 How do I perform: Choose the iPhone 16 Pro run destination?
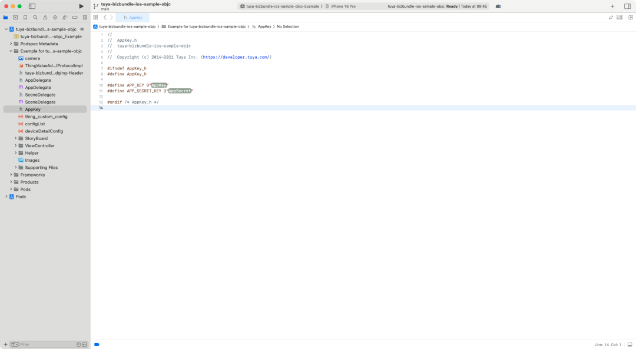[x=341, y=6]
